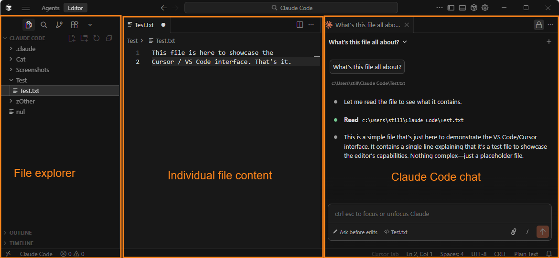
Task: Change indentation via "Spaces: 4"
Action: (452, 254)
